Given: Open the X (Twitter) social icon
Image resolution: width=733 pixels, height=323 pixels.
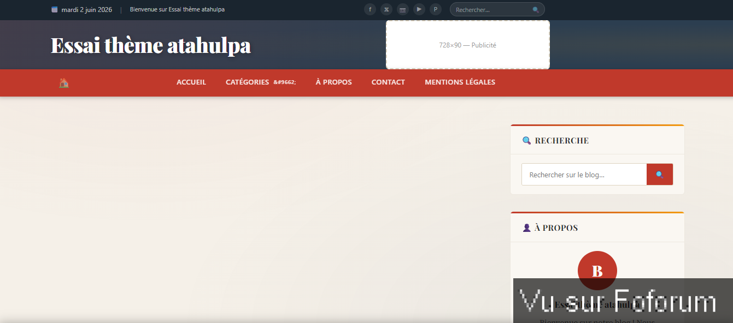Looking at the screenshot, I should click(386, 9).
